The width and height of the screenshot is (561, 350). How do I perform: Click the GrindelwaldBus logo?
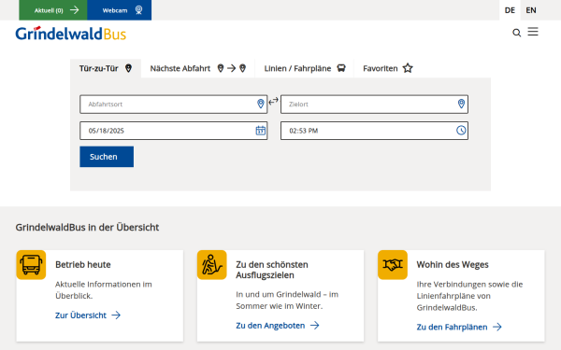pyautogui.click(x=70, y=34)
